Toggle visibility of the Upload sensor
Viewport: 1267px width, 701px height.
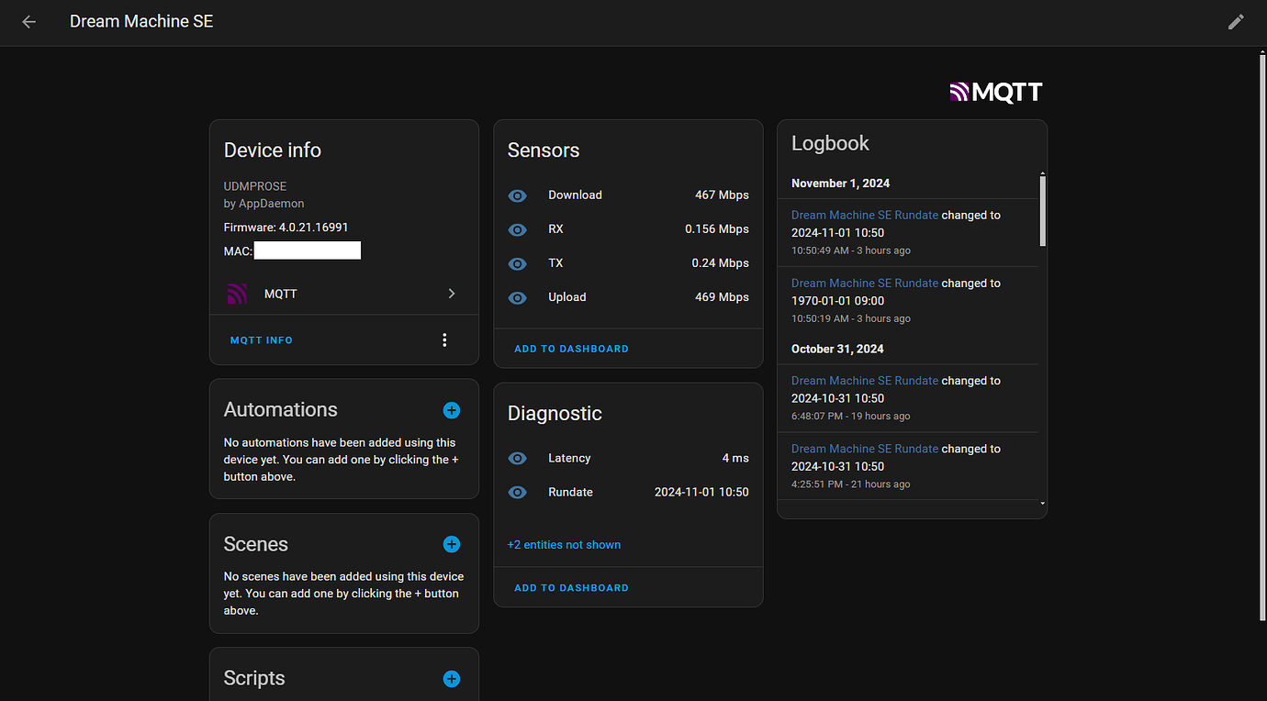pyautogui.click(x=517, y=297)
